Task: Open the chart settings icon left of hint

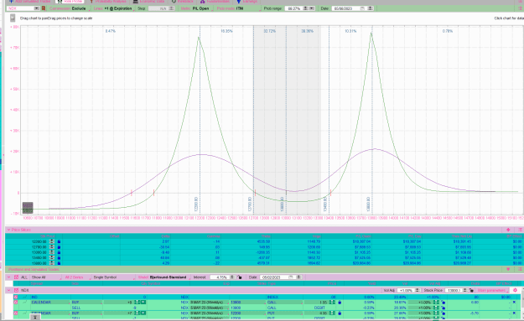Action: point(13,18)
